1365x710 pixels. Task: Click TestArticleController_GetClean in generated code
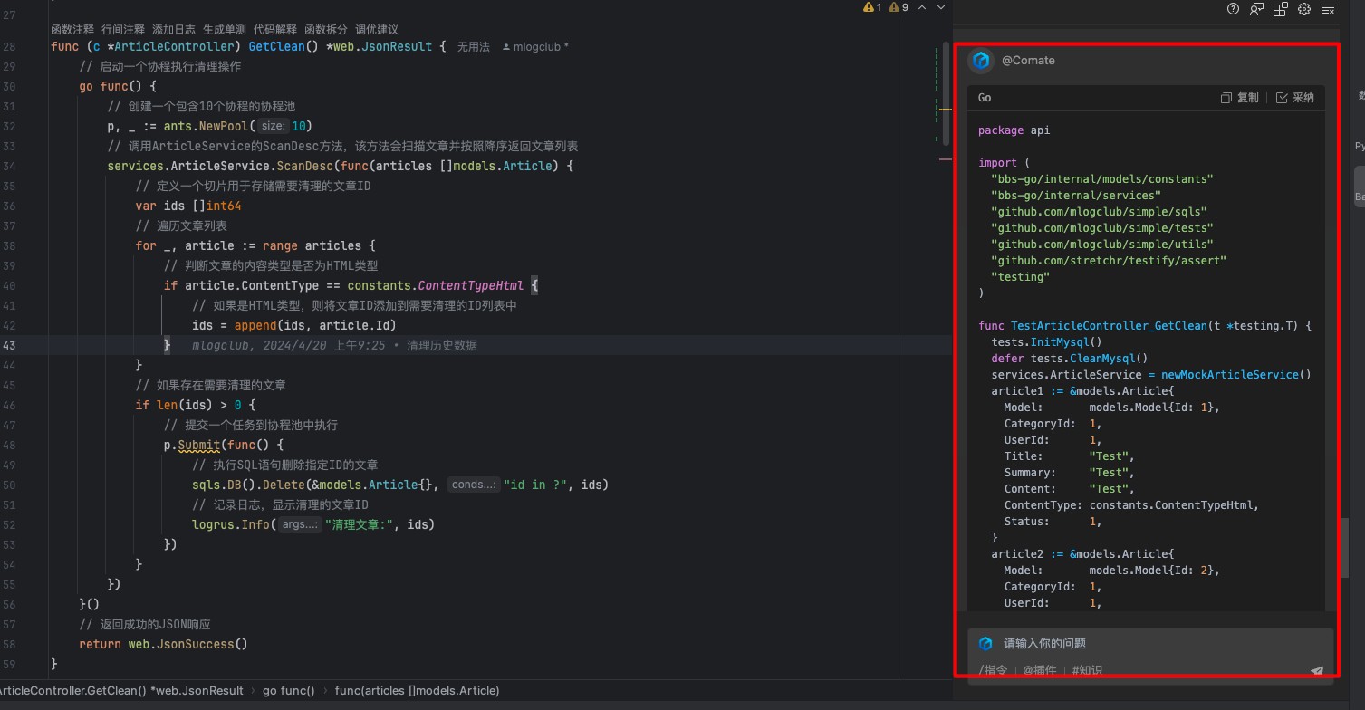[x=1109, y=326]
